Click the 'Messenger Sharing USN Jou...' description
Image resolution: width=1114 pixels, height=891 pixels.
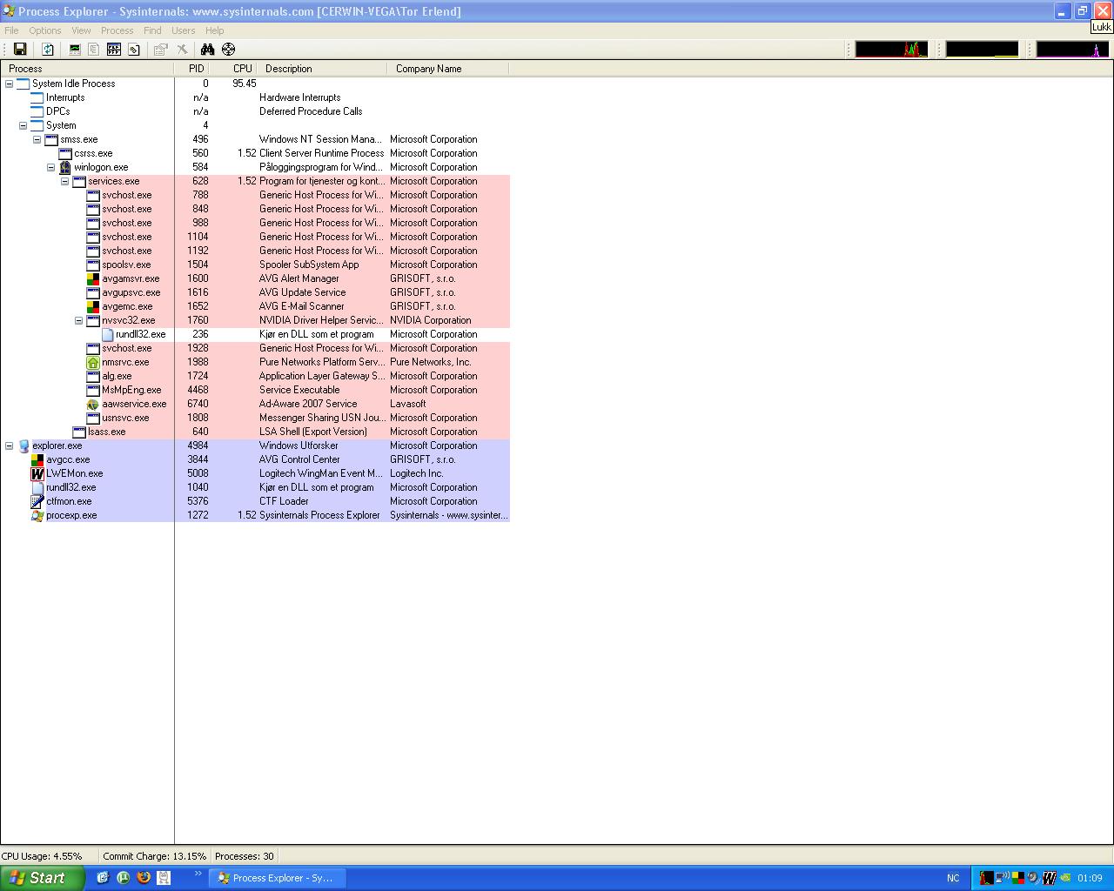click(x=322, y=418)
